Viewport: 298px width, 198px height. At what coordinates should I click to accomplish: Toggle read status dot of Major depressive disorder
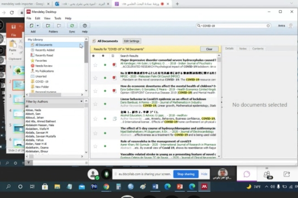point(105,65)
